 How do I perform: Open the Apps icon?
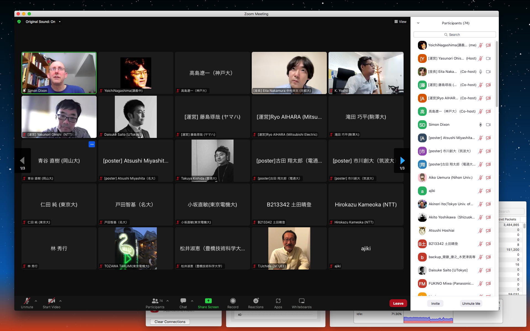pos(278,301)
